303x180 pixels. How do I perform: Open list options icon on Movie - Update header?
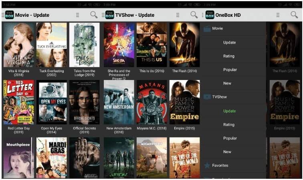(77, 15)
